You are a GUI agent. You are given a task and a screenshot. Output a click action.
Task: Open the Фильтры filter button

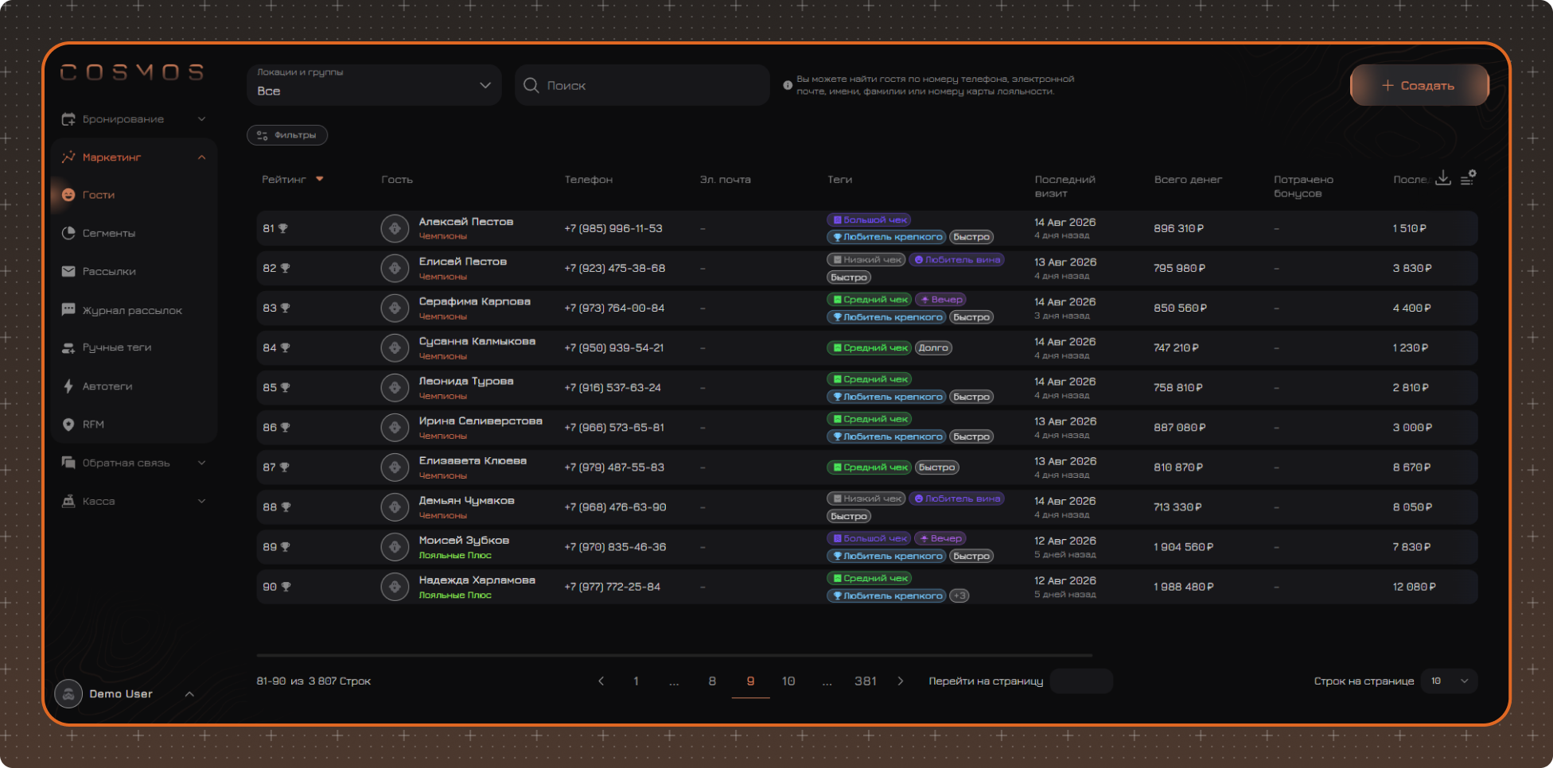[287, 135]
